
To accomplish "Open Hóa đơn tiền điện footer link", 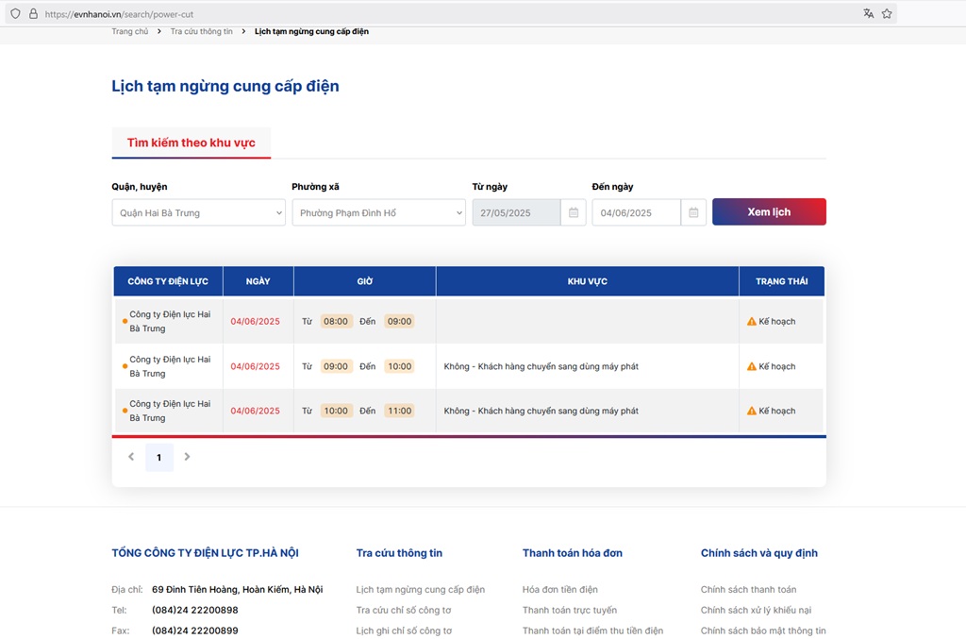I will 559,590.
